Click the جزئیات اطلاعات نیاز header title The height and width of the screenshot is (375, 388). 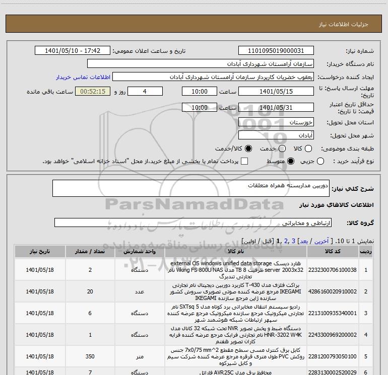(x=344, y=24)
